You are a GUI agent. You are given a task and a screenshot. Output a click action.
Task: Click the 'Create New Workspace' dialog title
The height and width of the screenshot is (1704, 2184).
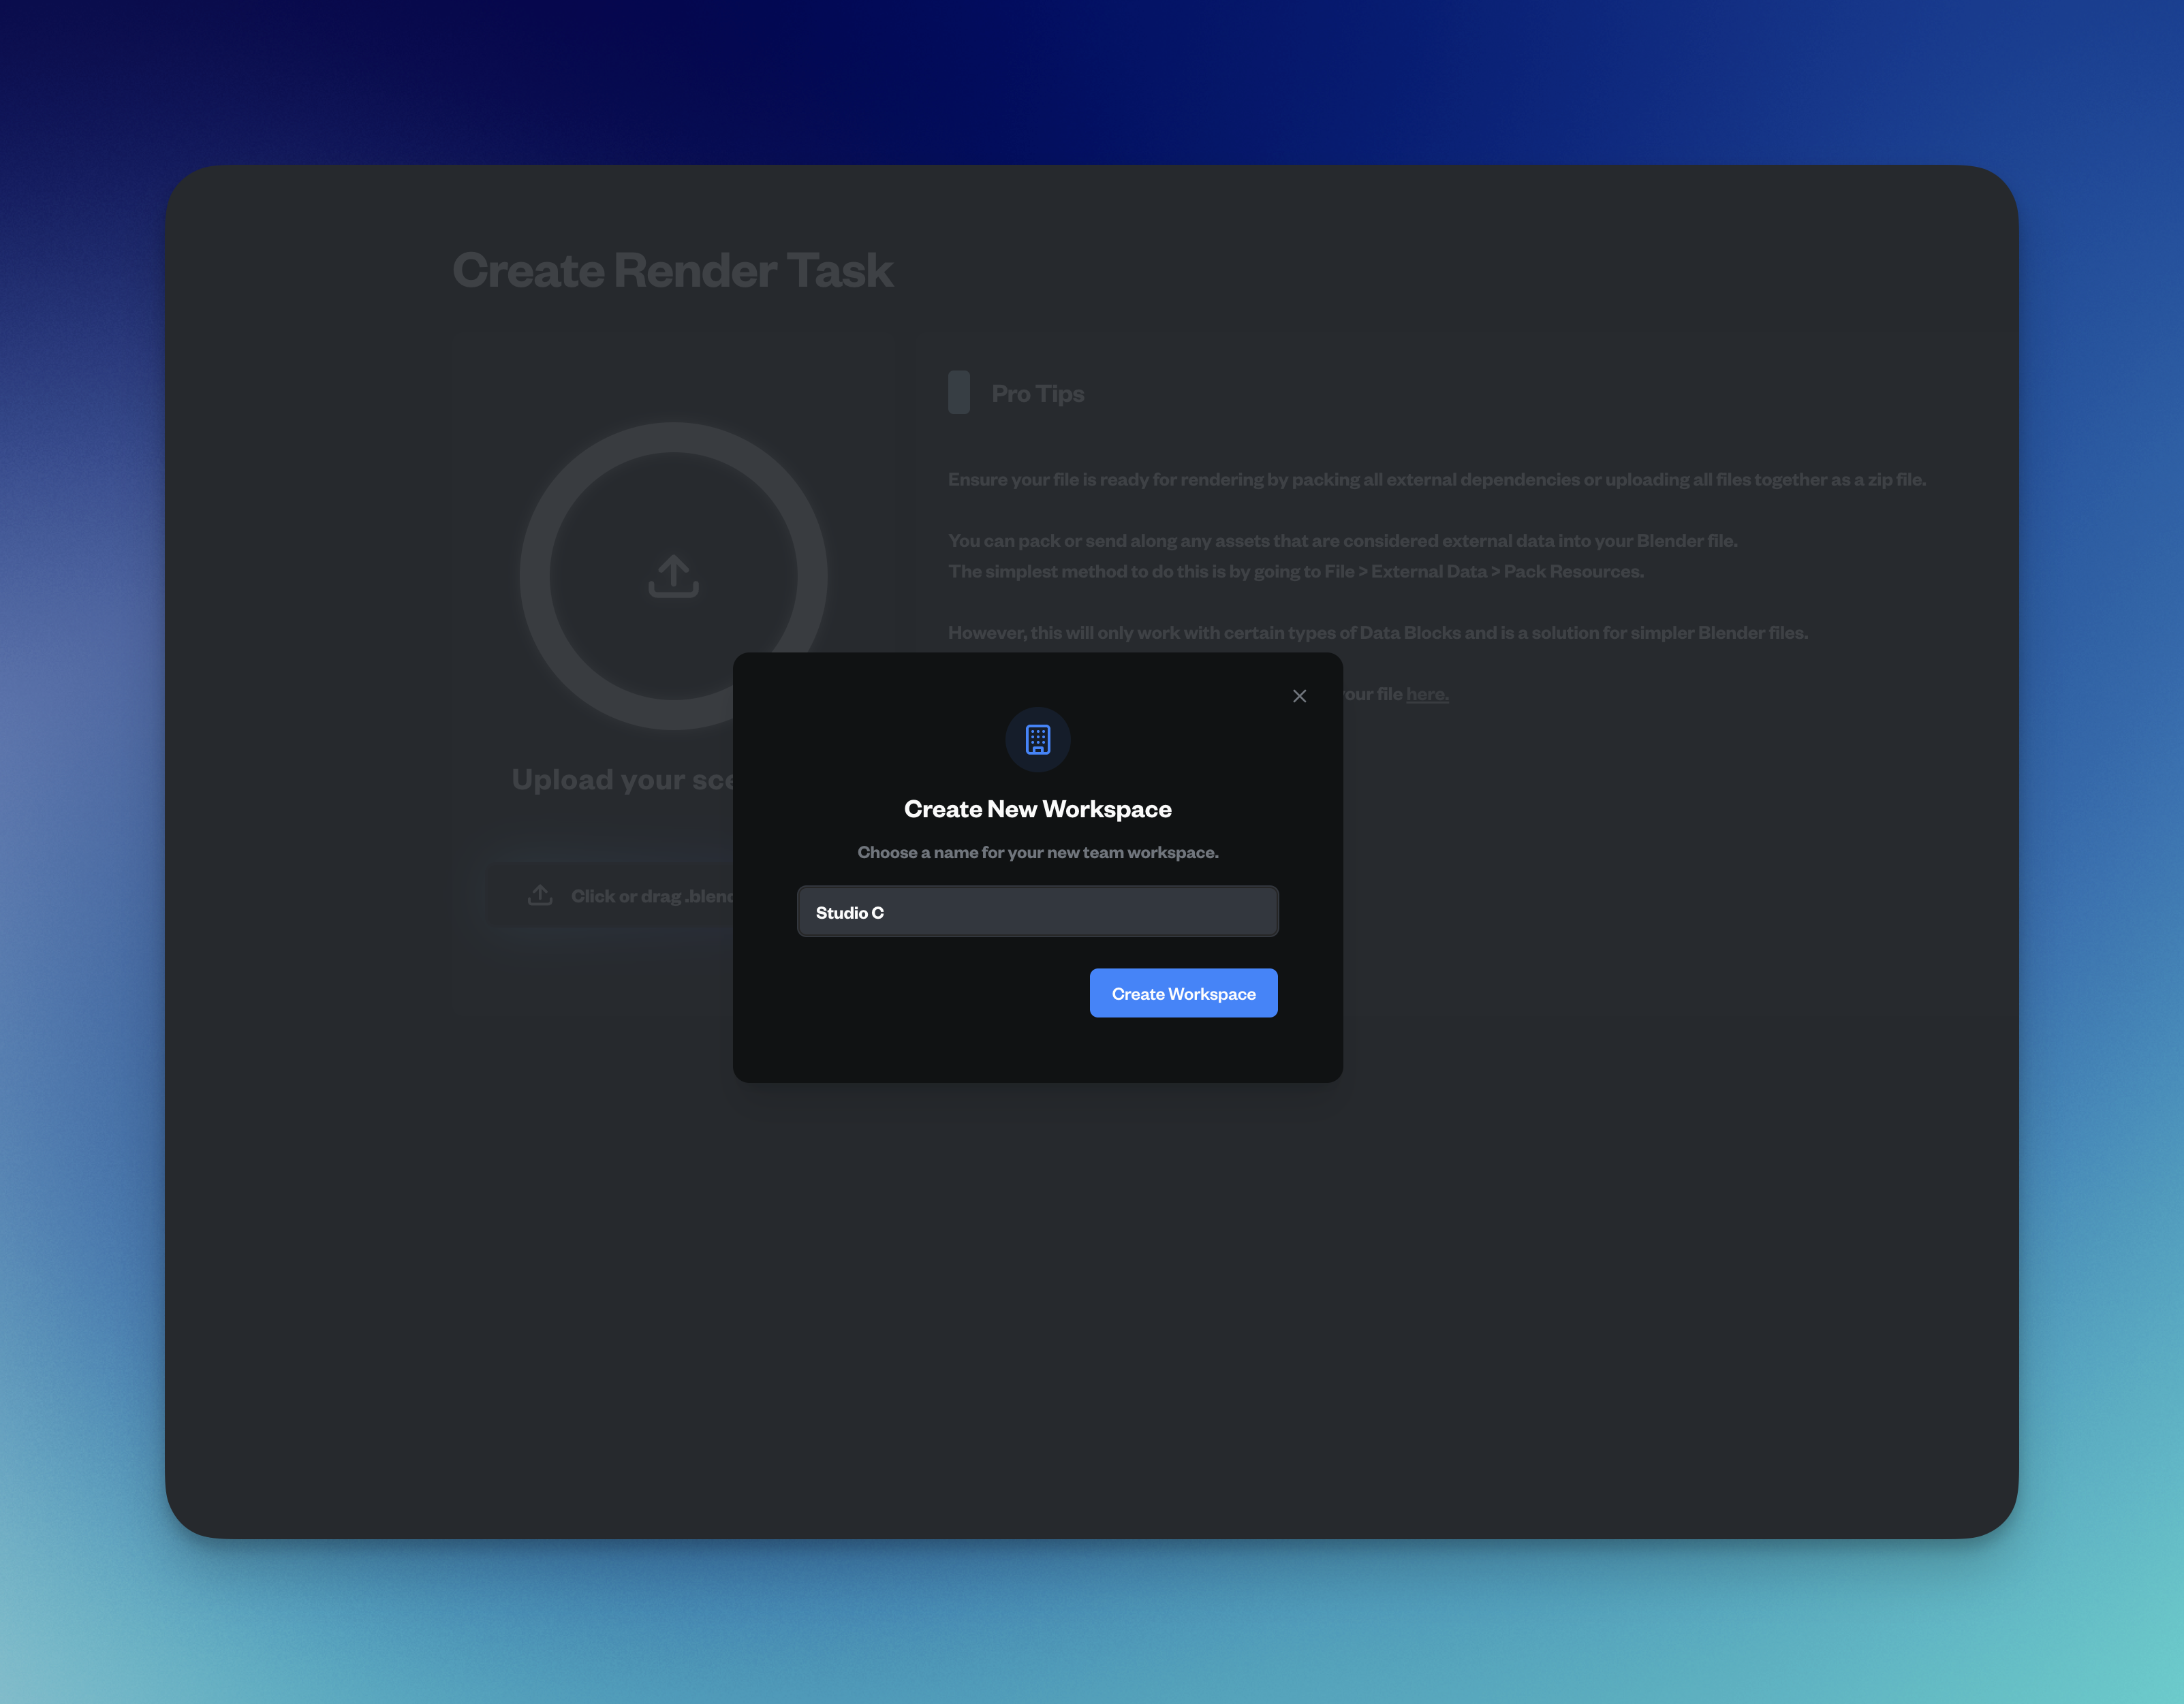[1037, 809]
